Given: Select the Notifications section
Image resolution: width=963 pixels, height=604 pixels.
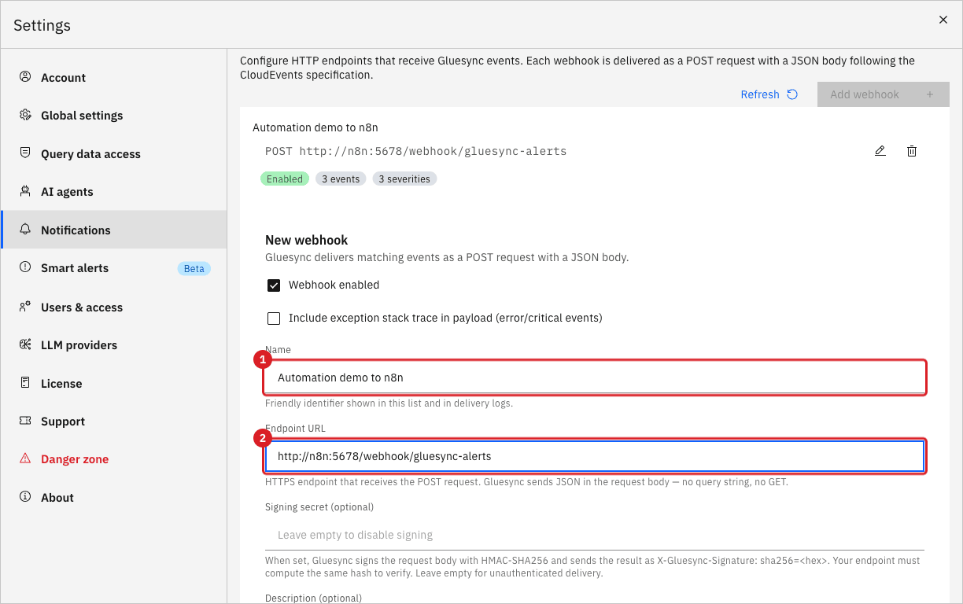Looking at the screenshot, I should click(x=114, y=230).
